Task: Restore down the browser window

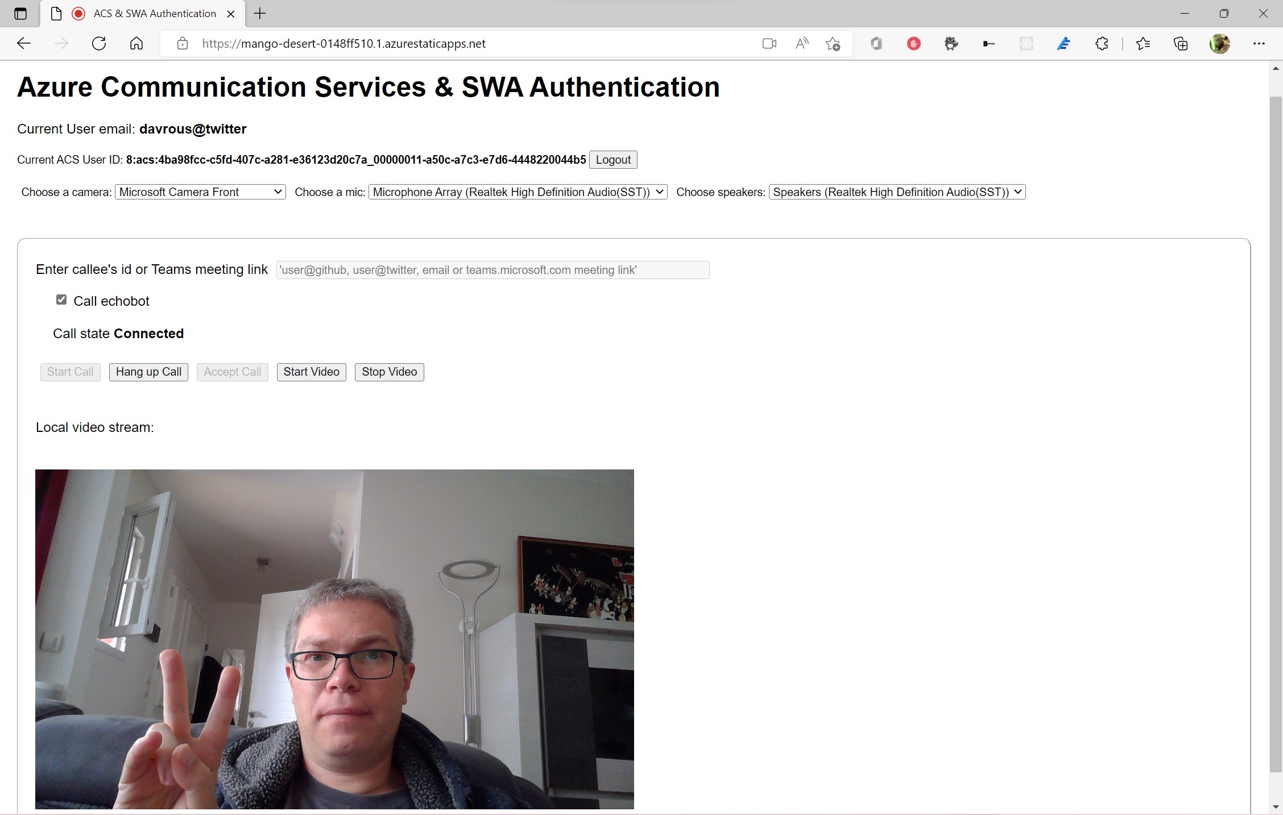Action: pyautogui.click(x=1224, y=14)
